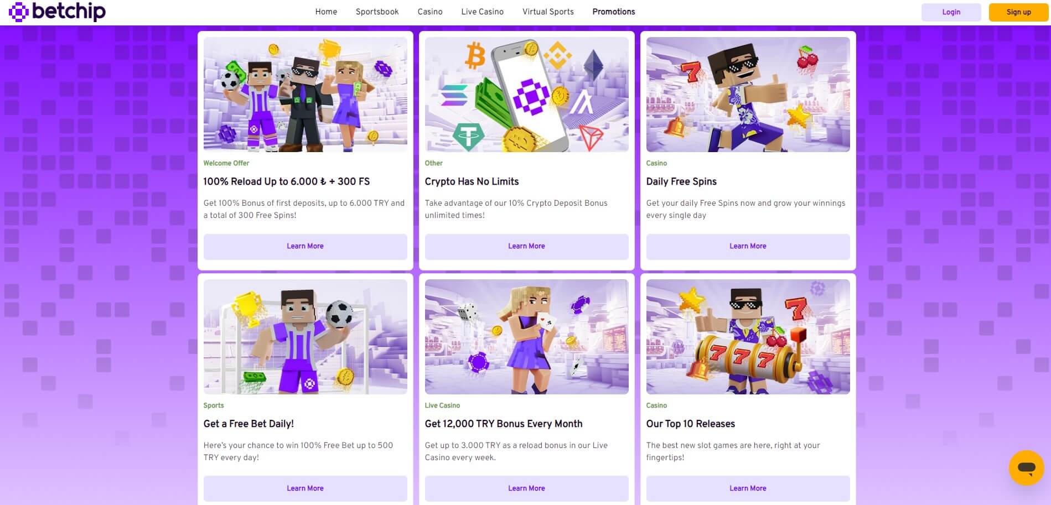Click the Login button
Image resolution: width=1051 pixels, height=505 pixels.
[951, 12]
